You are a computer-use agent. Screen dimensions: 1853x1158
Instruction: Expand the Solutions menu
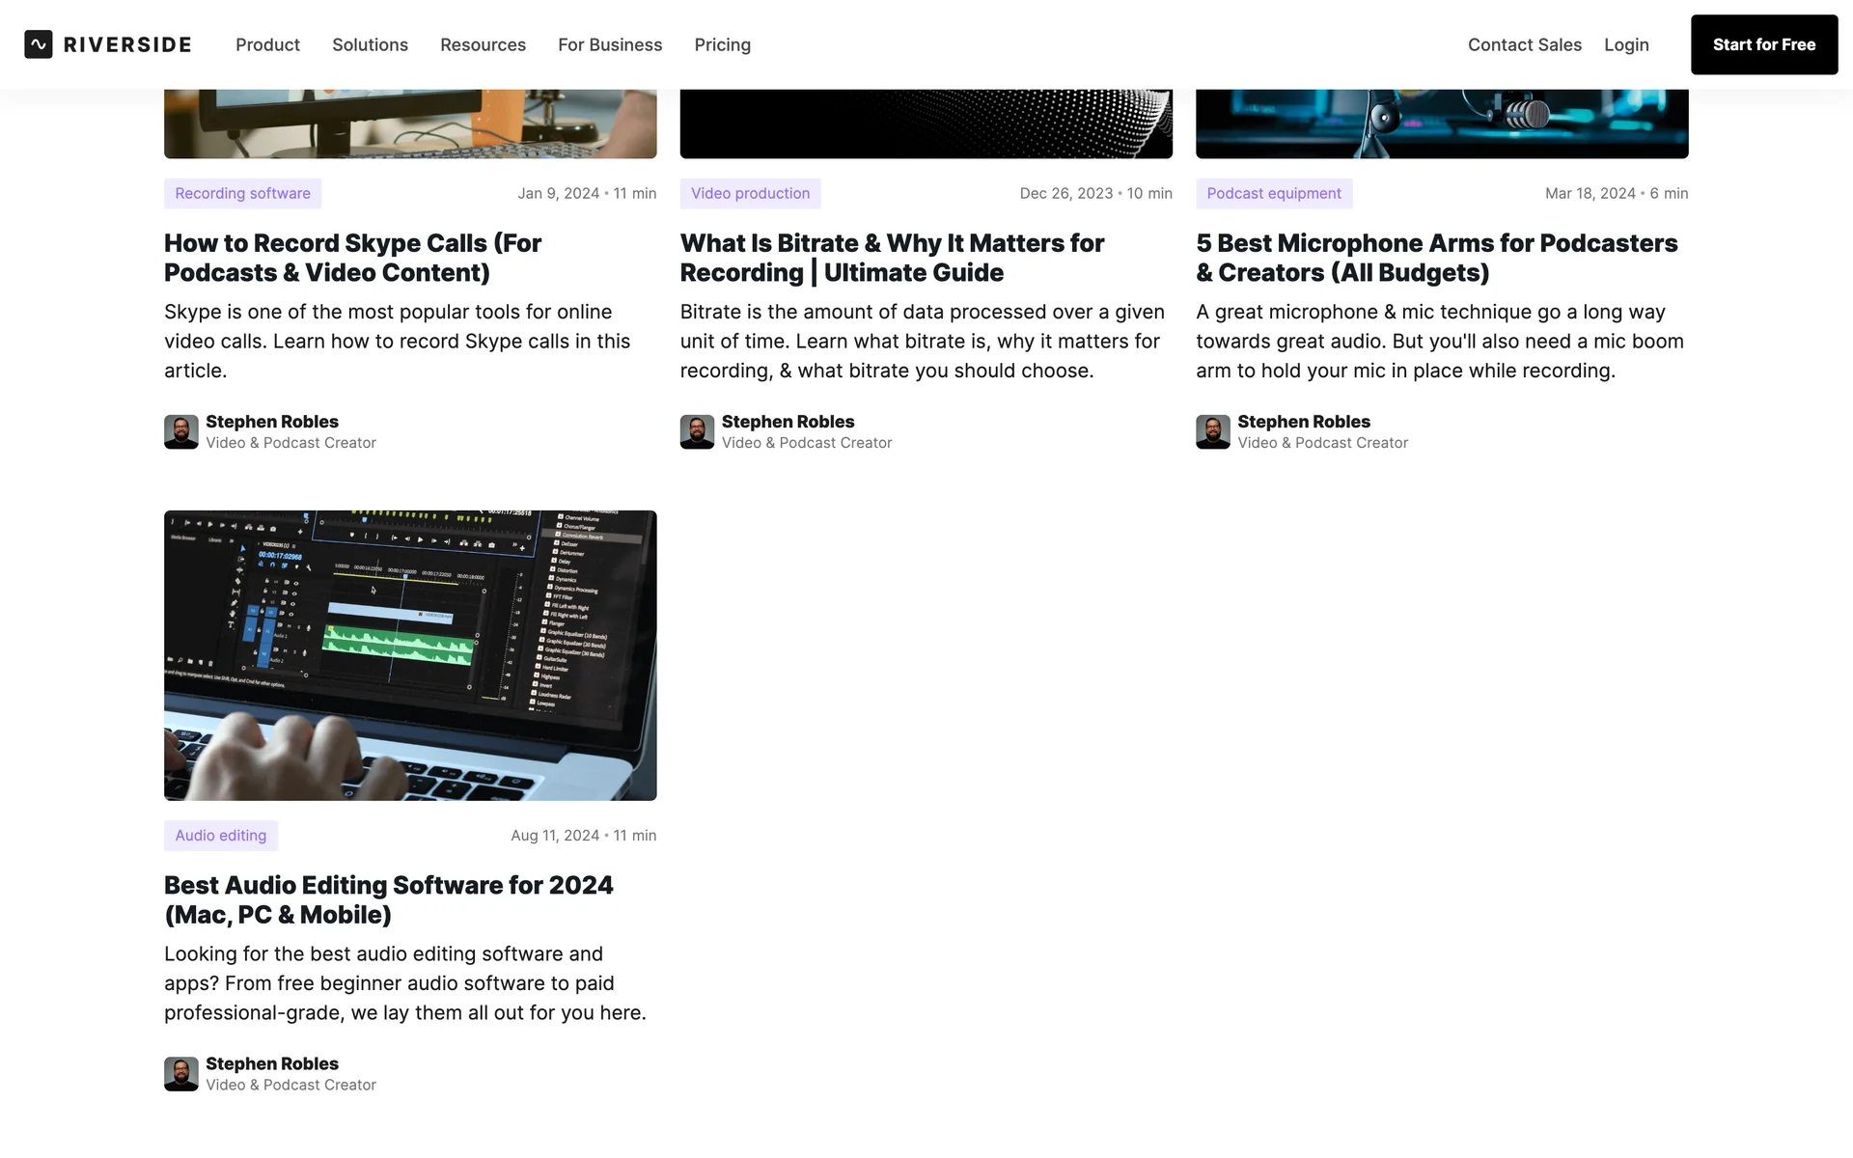click(x=370, y=44)
